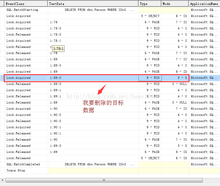Click TextData cell 1:89:1 in Lock:Released row
The height and width of the screenshot is (186, 220).
(56, 96)
